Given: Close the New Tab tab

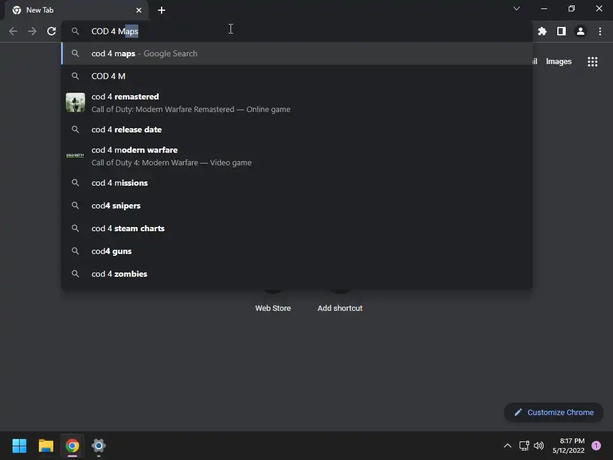Looking at the screenshot, I should [x=139, y=10].
